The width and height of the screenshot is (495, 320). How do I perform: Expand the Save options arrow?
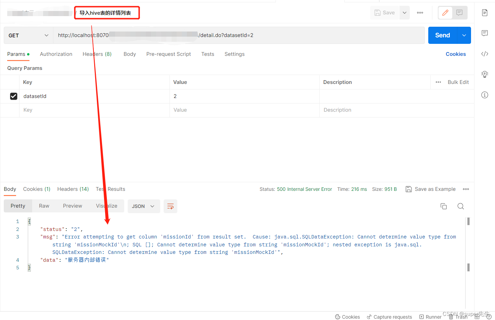point(404,13)
